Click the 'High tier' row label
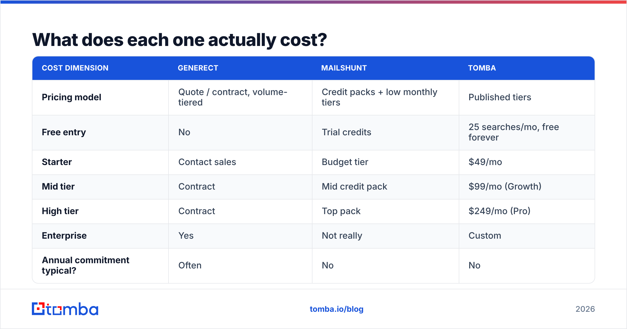Viewport: 627px width, 329px height. 60,211
